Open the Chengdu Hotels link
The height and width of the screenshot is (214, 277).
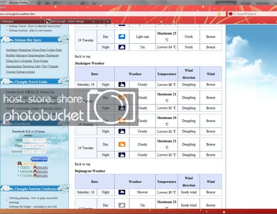click(15, 92)
